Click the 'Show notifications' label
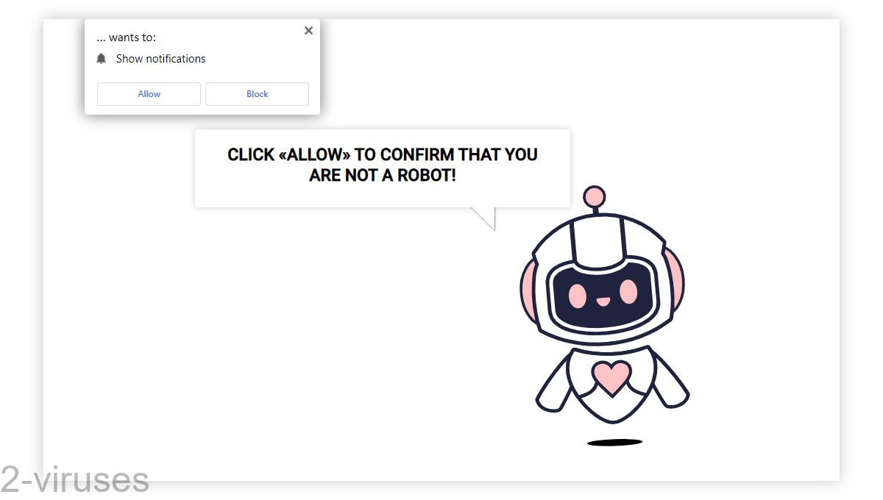The width and height of the screenshot is (883, 500). pos(160,58)
